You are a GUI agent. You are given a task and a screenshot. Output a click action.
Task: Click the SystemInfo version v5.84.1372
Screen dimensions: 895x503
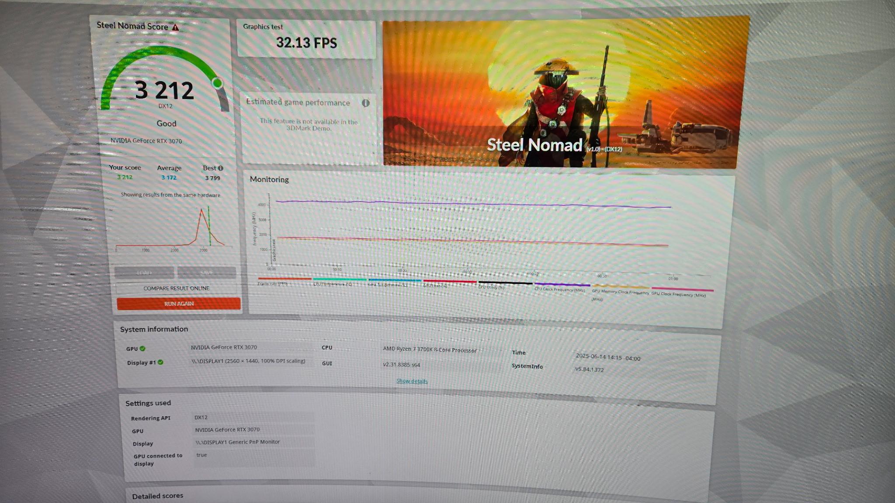pos(589,370)
